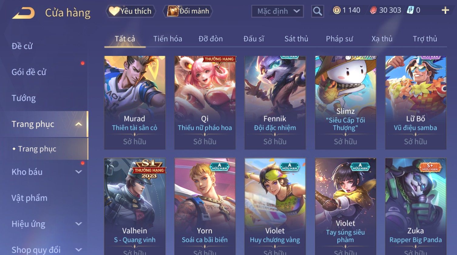Open Gói đề cử in the sidebar

pyautogui.click(x=29, y=72)
